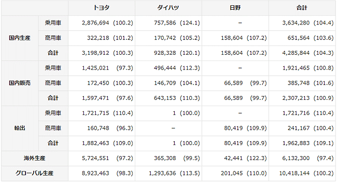Click the 海外生産 row label
337x182 pixels.
(x=35, y=158)
